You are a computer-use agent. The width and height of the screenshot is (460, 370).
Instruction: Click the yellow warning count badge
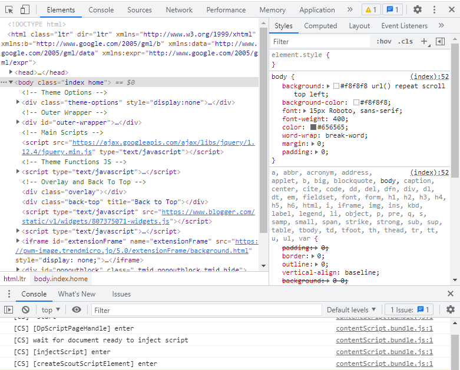click(371, 9)
